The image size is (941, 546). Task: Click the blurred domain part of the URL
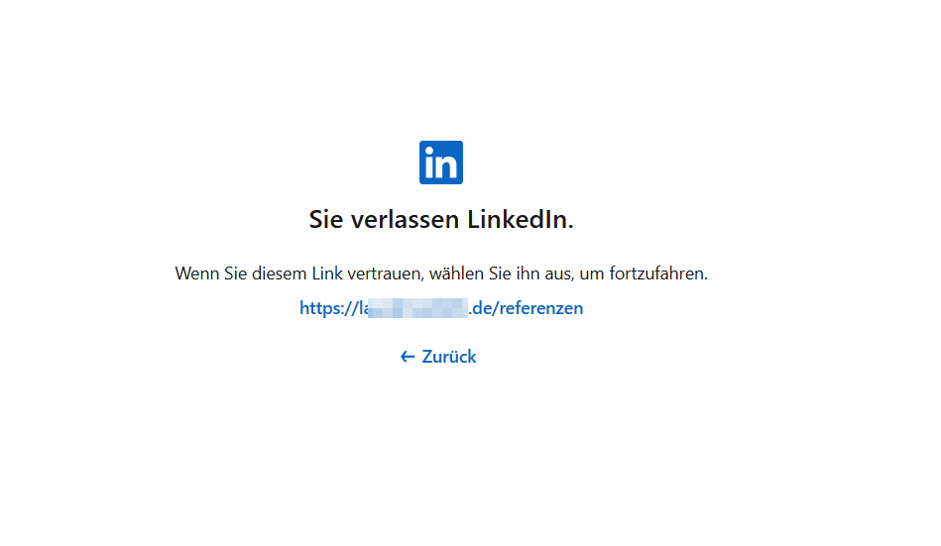416,308
